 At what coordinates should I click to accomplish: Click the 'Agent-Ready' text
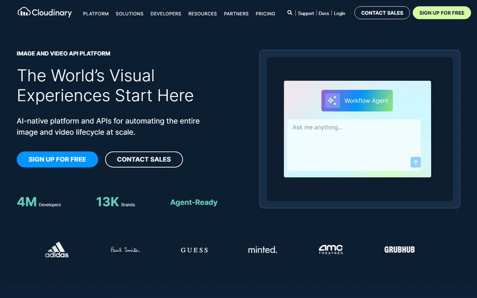pos(194,202)
